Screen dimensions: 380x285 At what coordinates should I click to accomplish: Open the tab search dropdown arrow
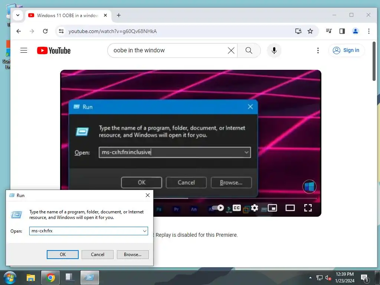(x=18, y=15)
